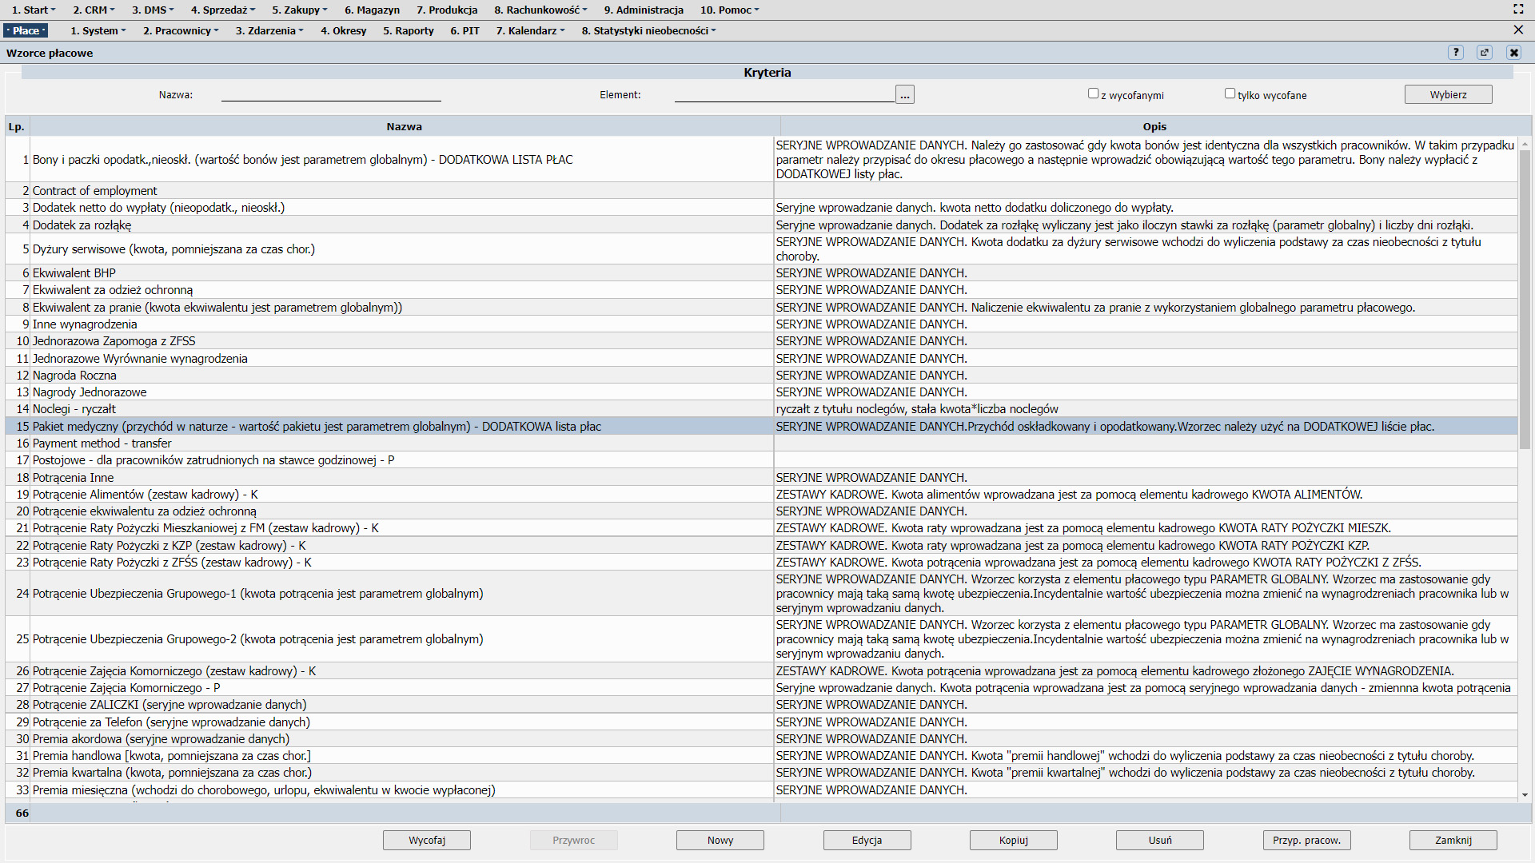Sort by the Opis column header
This screenshot has width=1535, height=863.
[x=1154, y=126]
